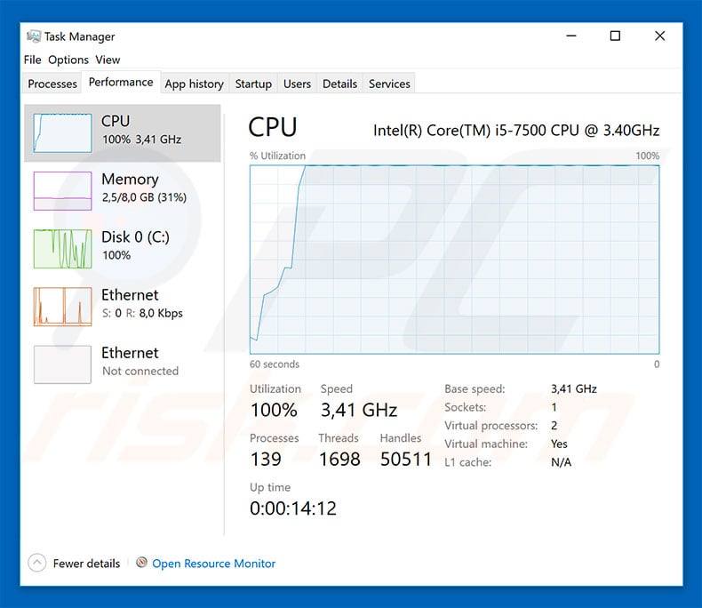Select the CPU entry in sidebar

click(123, 133)
